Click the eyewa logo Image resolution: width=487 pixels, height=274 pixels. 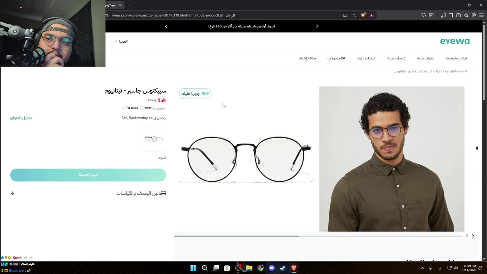click(455, 41)
